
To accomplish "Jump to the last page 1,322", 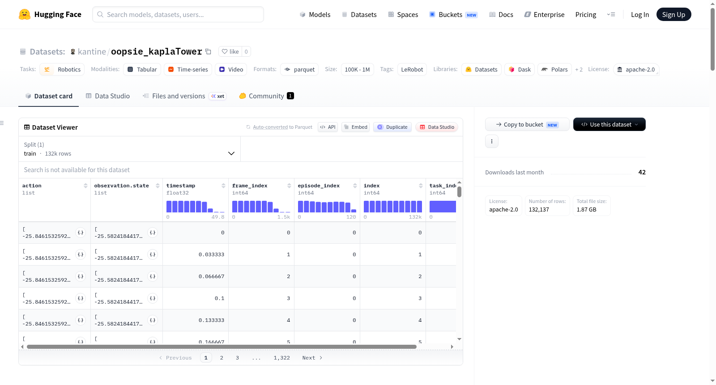I will [x=282, y=358].
